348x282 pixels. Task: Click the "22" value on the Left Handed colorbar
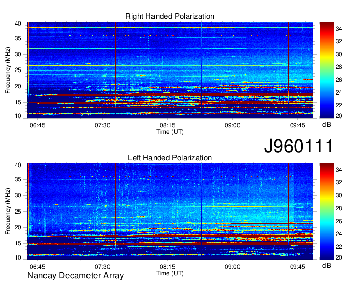point(339,247)
